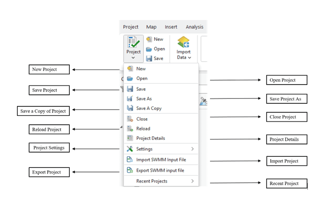Screen dimensions: 336x208
Task: Switch to the Analysis tab
Action: 194,27
